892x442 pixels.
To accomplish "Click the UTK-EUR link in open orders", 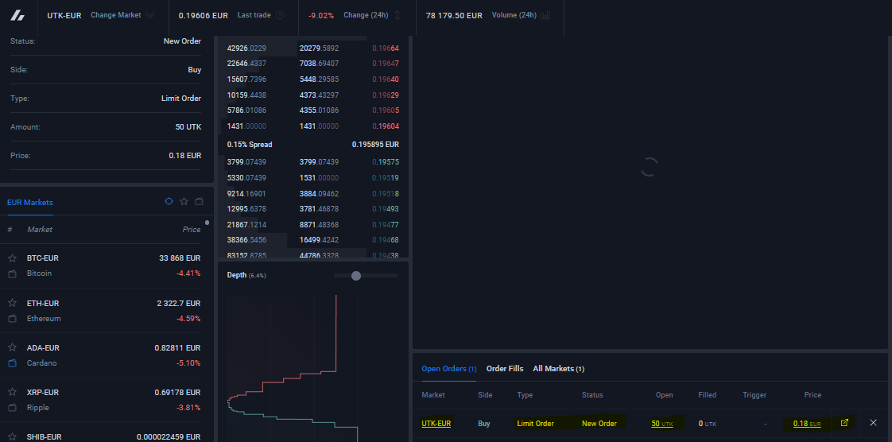I will click(x=436, y=423).
